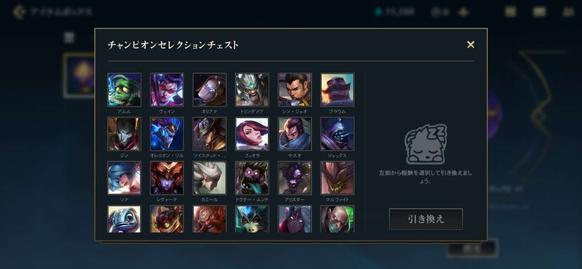Select the ブラウム champion icon
Screen dimensions: 582x269
337,90
